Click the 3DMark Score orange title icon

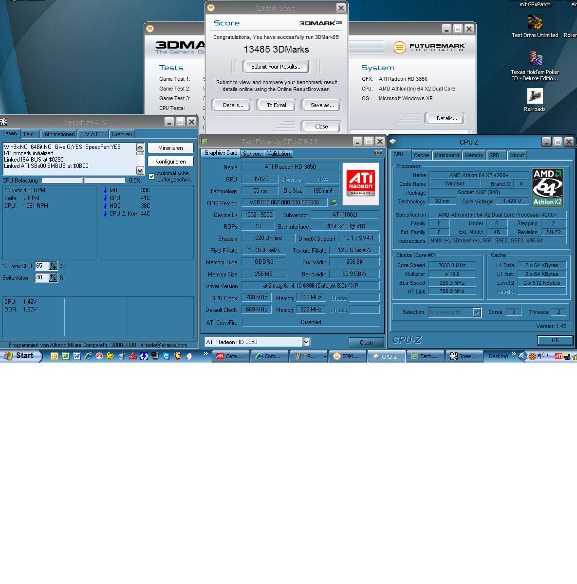210,8
